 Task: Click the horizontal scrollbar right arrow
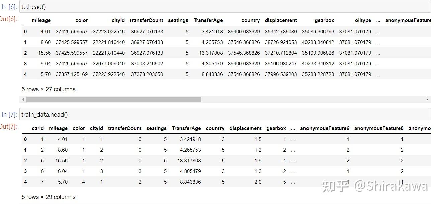click(x=427, y=100)
